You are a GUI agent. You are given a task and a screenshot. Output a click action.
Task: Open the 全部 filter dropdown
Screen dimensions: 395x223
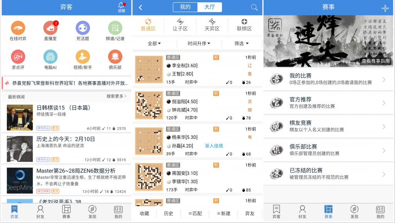[154, 44]
